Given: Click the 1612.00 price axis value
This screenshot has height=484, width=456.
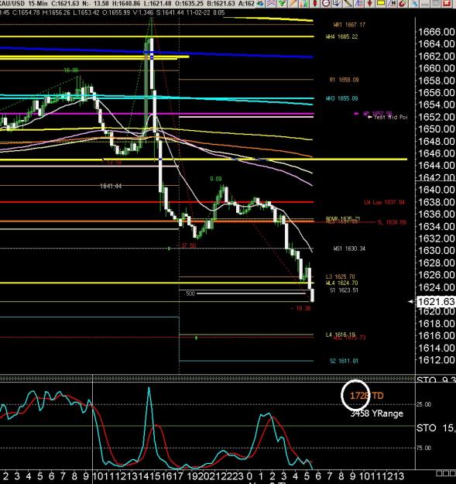Looking at the screenshot, I should click(436, 360).
